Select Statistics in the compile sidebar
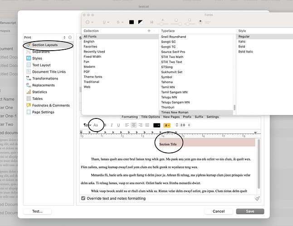The image size is (293, 226). [x=39, y=92]
